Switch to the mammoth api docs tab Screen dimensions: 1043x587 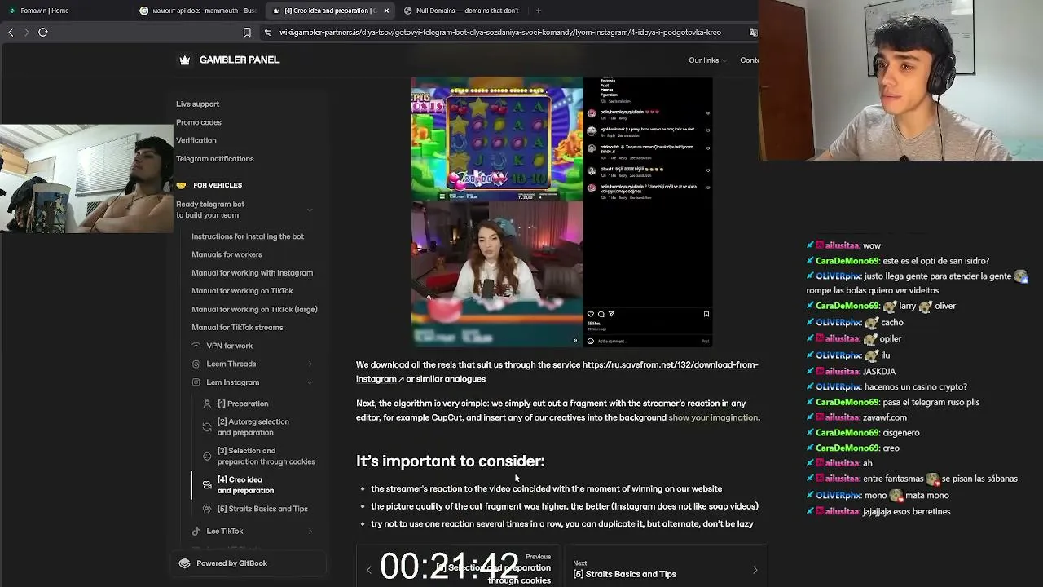(x=198, y=11)
